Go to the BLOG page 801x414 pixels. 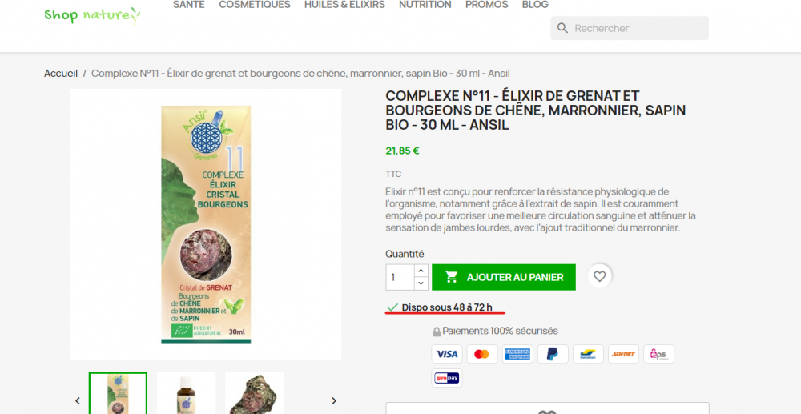(535, 5)
